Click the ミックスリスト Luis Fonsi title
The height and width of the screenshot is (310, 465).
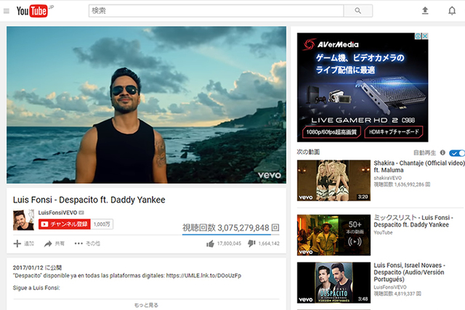(413, 221)
